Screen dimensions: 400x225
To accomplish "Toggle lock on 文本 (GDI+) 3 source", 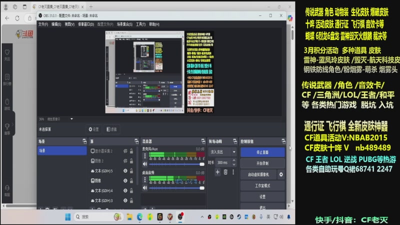I will (131, 200).
